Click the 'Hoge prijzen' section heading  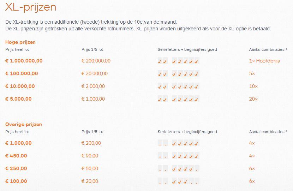click(20, 42)
